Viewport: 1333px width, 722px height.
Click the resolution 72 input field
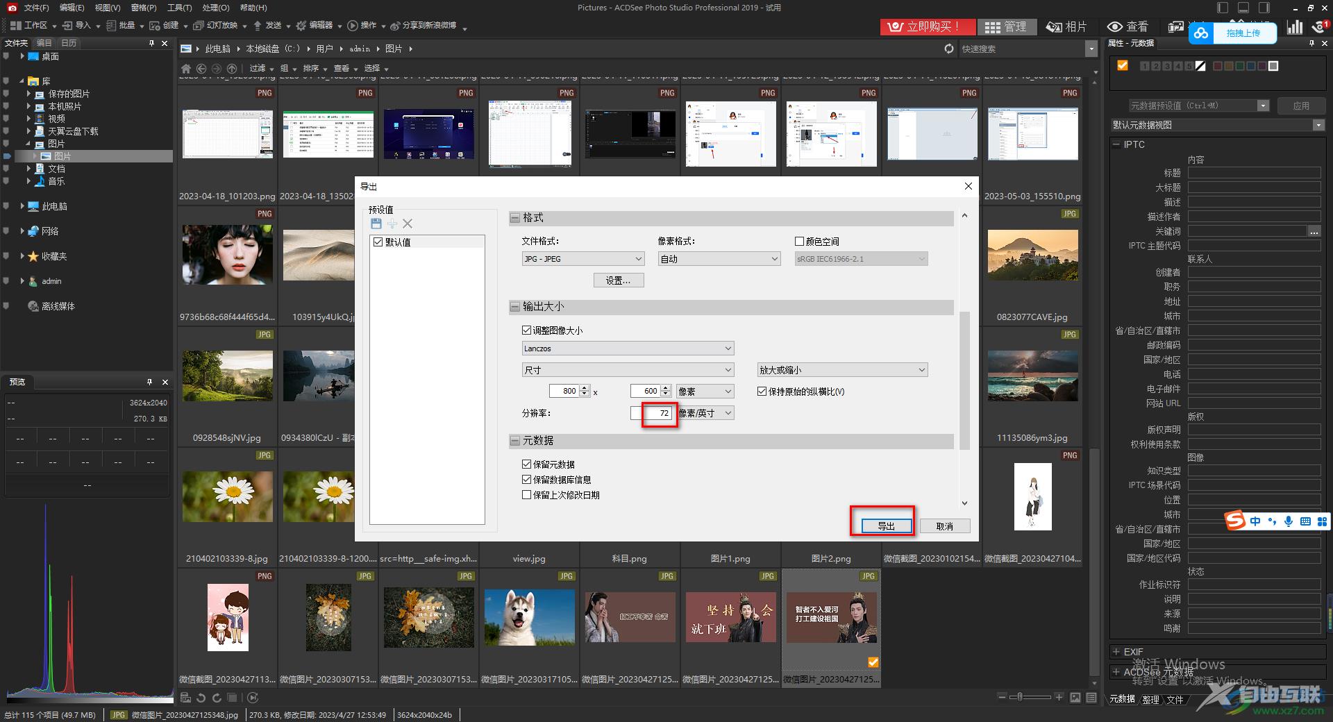pos(651,413)
